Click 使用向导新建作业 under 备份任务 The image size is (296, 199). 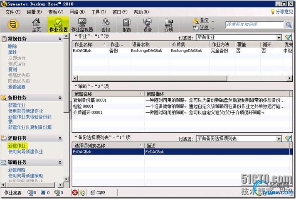click(25, 111)
